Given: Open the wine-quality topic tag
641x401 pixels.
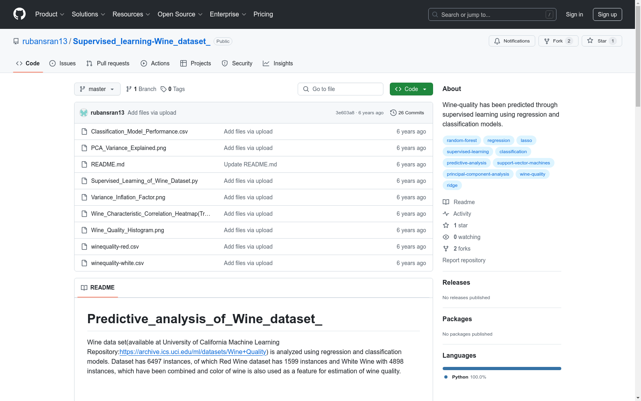Looking at the screenshot, I should (532, 174).
